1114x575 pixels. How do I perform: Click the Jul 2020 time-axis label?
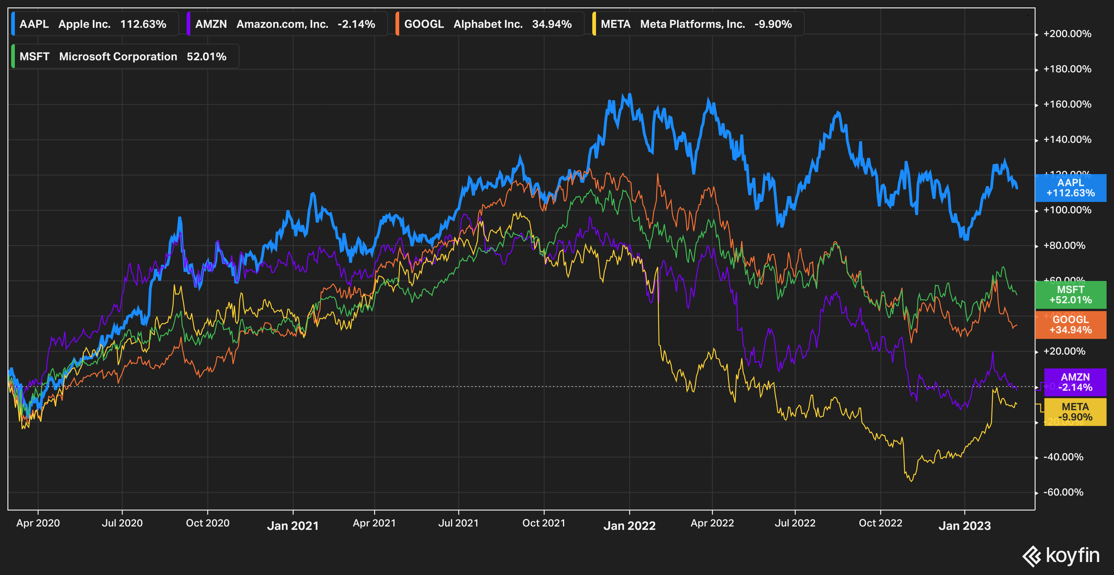pos(122,523)
